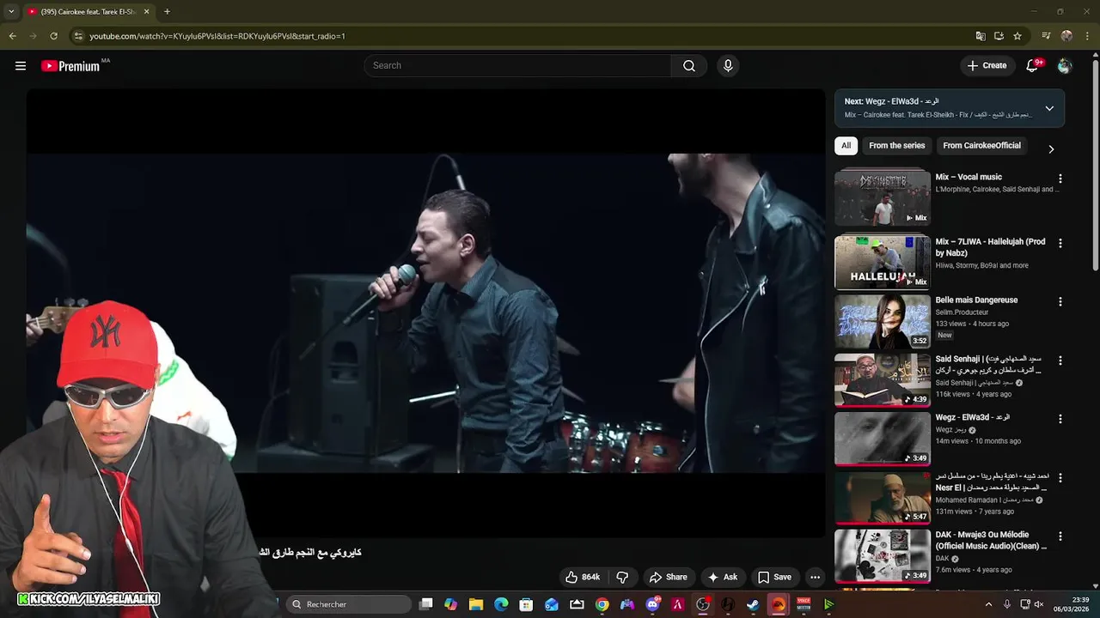Screen dimensions: 1100x618
Task: Open options for Wegz - ElWa3d video
Action: [1060, 419]
